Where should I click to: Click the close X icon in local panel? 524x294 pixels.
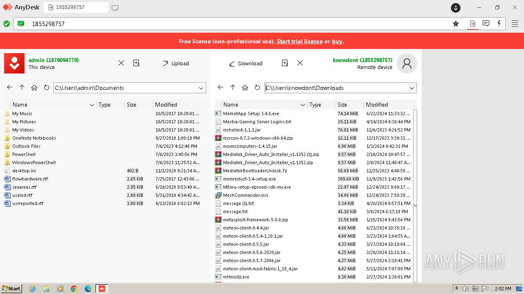coord(121,63)
